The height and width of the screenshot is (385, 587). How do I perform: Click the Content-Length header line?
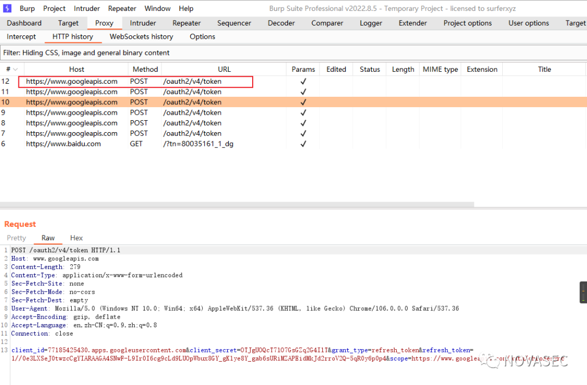[x=46, y=267]
